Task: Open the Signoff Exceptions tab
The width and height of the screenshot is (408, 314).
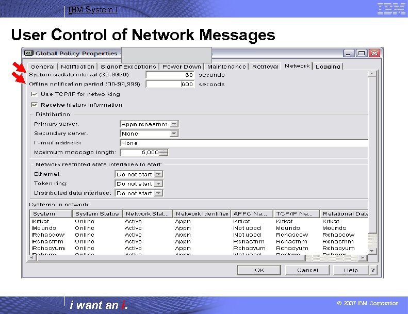Action: [128, 67]
